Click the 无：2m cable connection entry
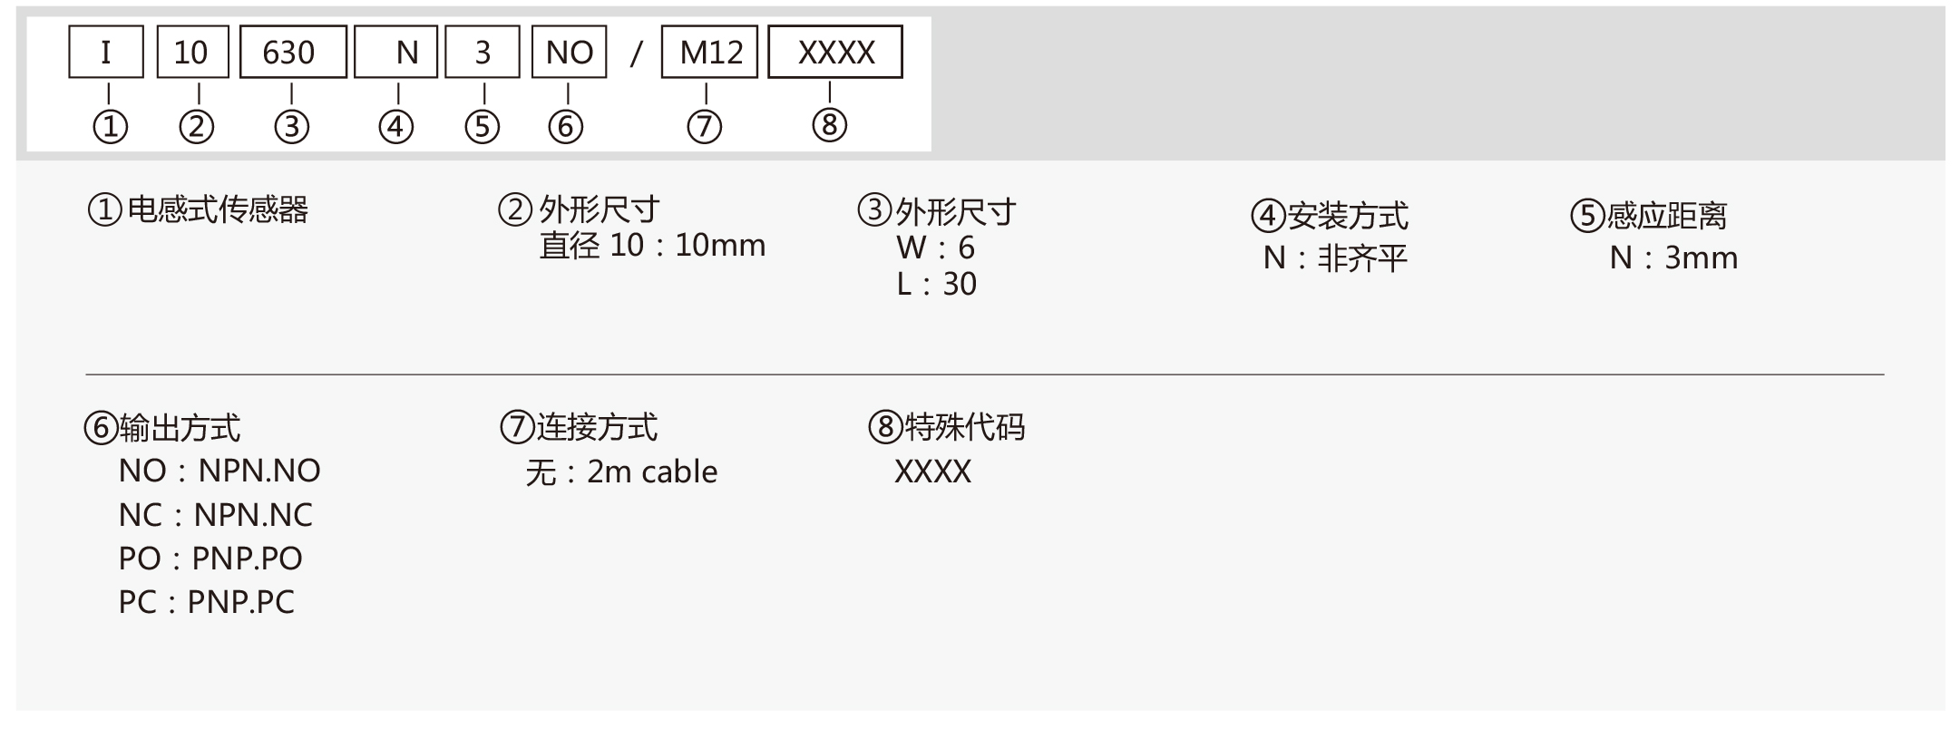Image resolution: width=1960 pixels, height=729 pixels. point(622,472)
